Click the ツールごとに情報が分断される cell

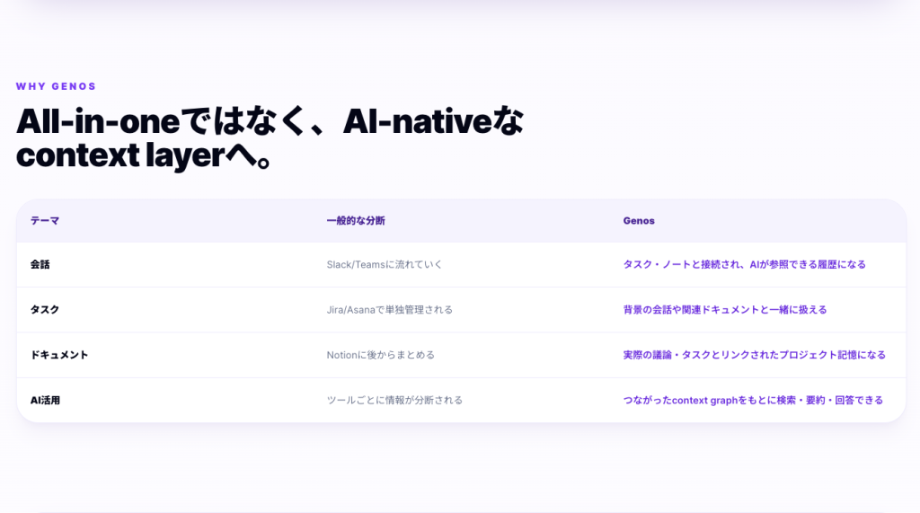click(x=394, y=401)
